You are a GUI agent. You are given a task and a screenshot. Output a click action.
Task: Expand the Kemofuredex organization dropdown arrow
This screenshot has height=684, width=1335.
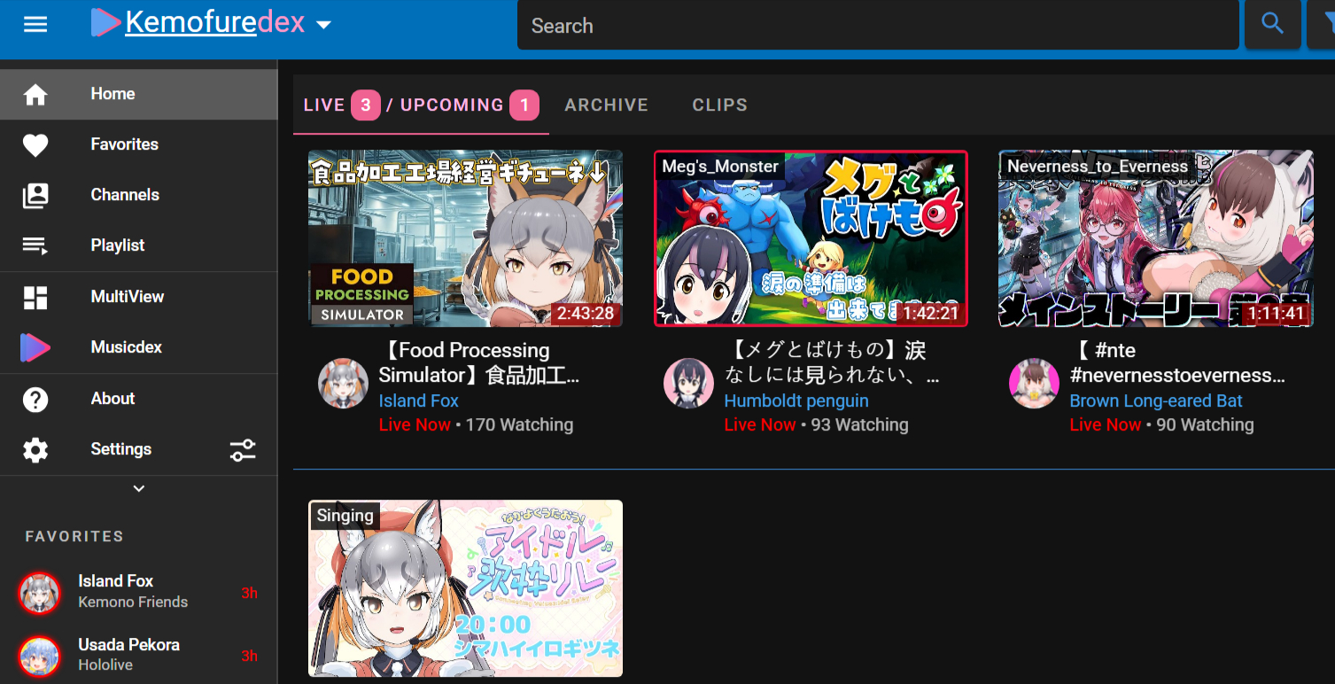[x=324, y=25]
